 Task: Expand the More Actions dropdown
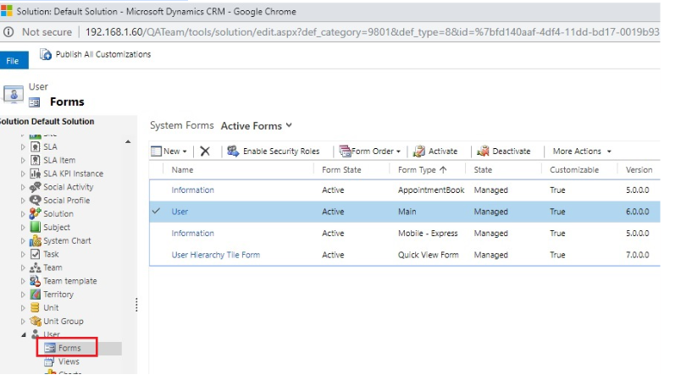(582, 151)
